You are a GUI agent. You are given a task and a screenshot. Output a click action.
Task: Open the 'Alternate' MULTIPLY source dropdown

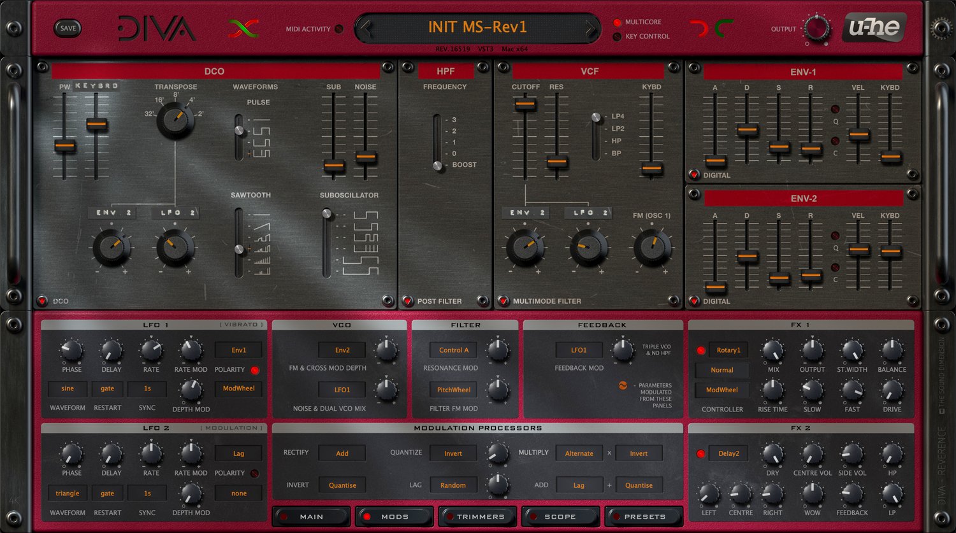[579, 453]
